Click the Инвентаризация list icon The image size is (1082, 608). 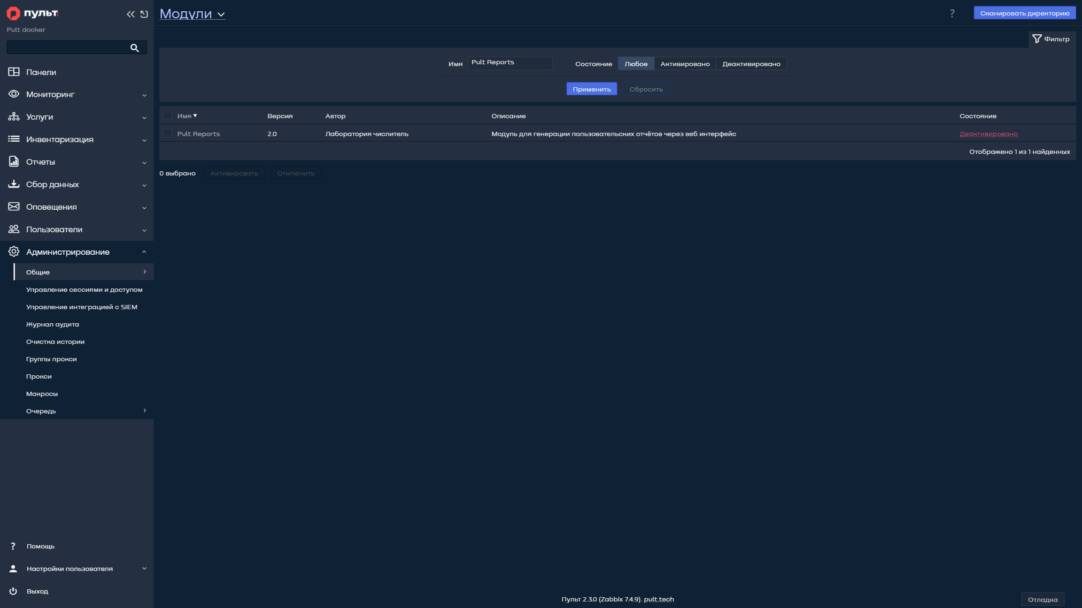[14, 139]
